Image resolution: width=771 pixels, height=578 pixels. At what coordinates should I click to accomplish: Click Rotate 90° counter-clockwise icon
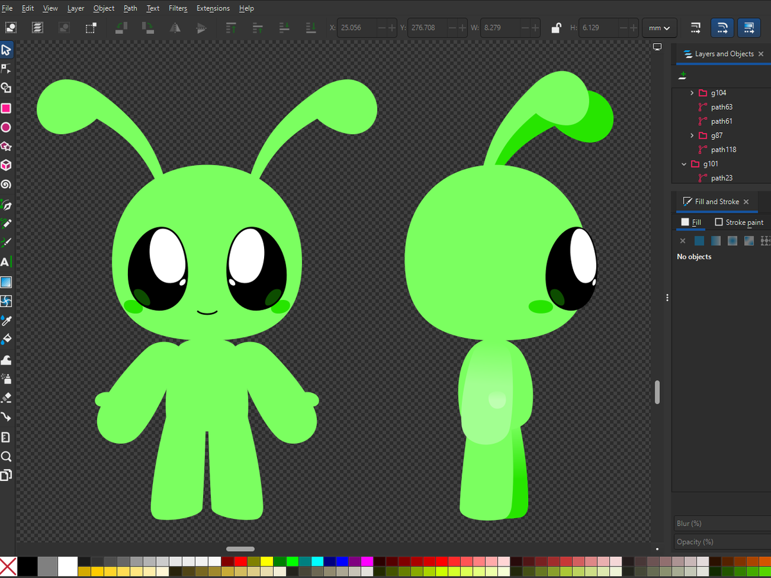tap(121, 28)
